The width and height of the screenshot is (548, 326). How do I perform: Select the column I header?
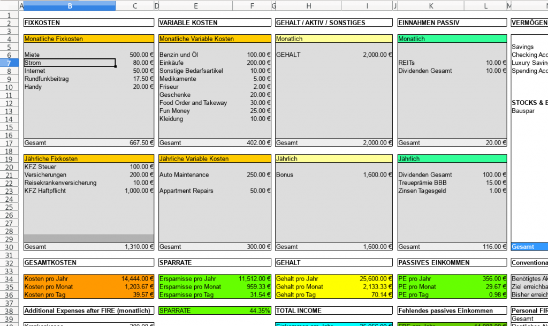[x=367, y=5]
